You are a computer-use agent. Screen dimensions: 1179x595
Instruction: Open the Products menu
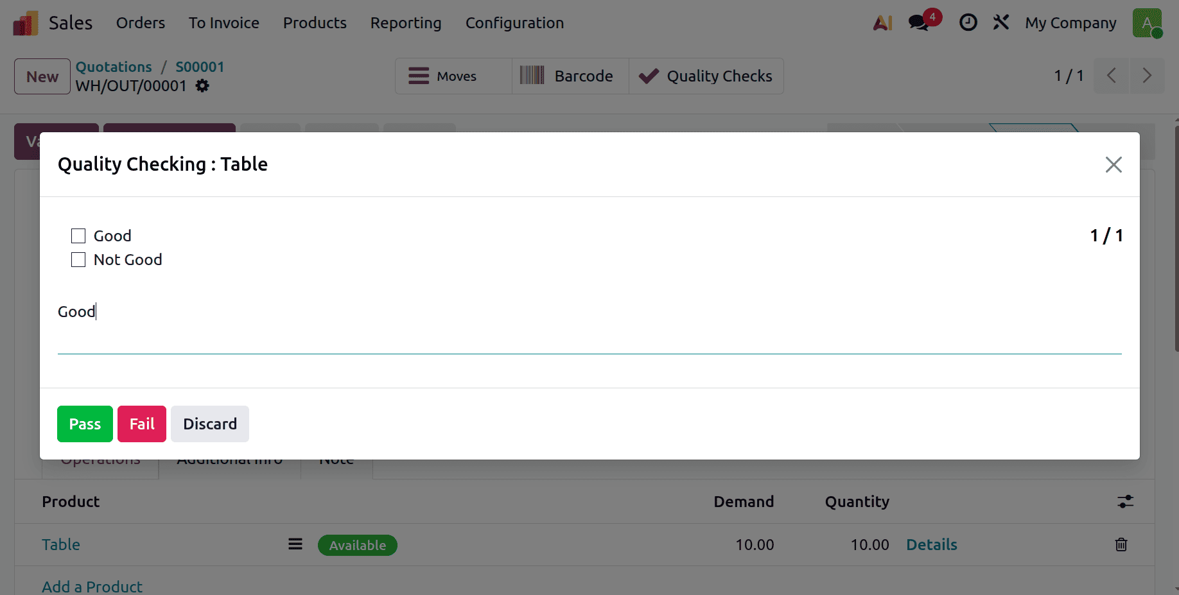(x=315, y=23)
